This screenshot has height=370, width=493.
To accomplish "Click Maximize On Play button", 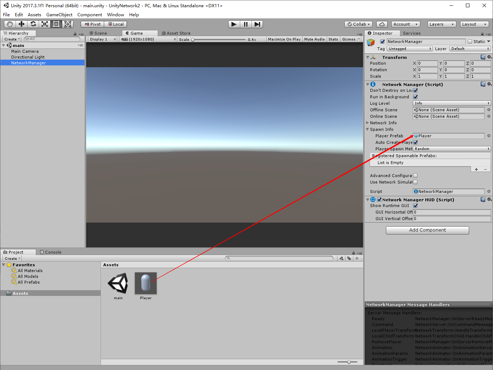I will point(284,39).
